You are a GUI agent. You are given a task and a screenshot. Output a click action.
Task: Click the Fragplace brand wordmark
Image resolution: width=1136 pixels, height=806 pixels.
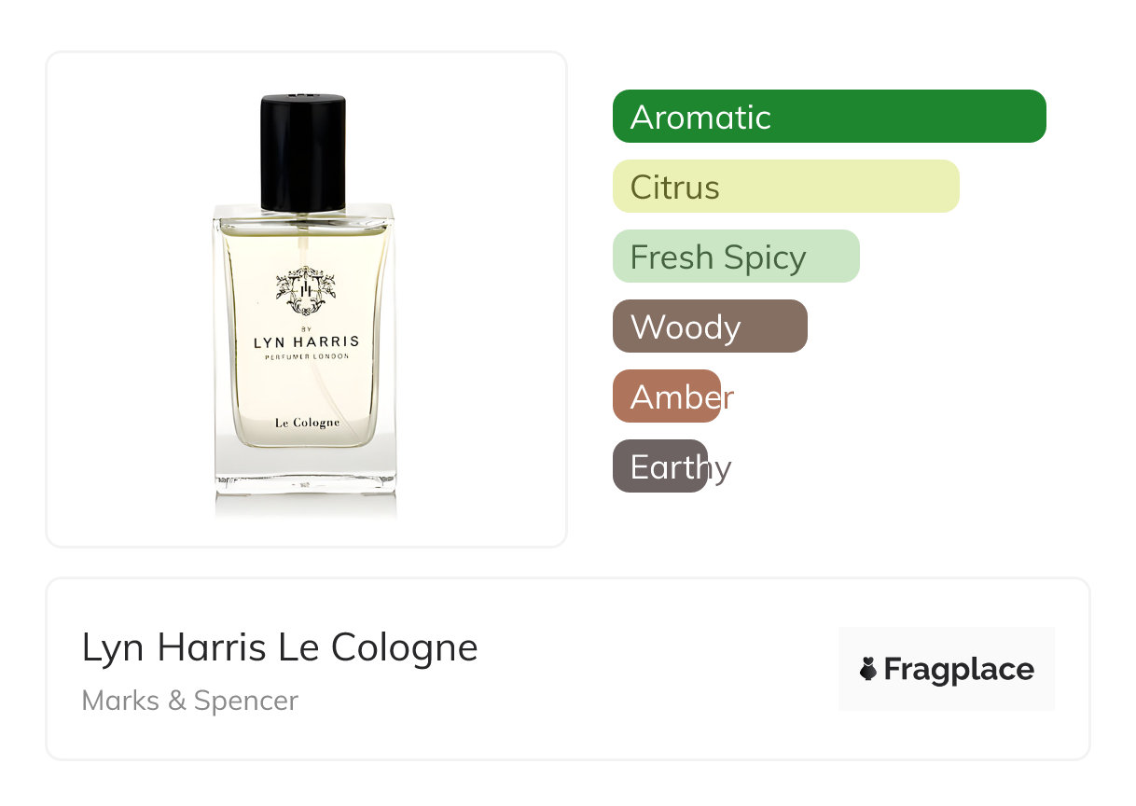pyautogui.click(x=959, y=669)
